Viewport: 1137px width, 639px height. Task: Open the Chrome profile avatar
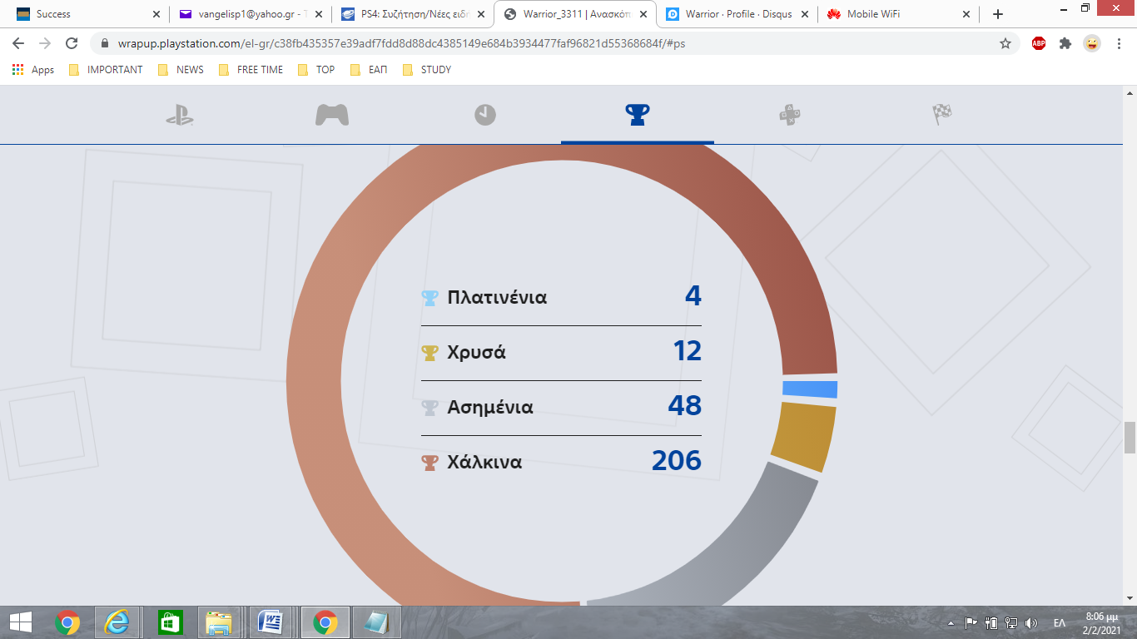[x=1092, y=43]
